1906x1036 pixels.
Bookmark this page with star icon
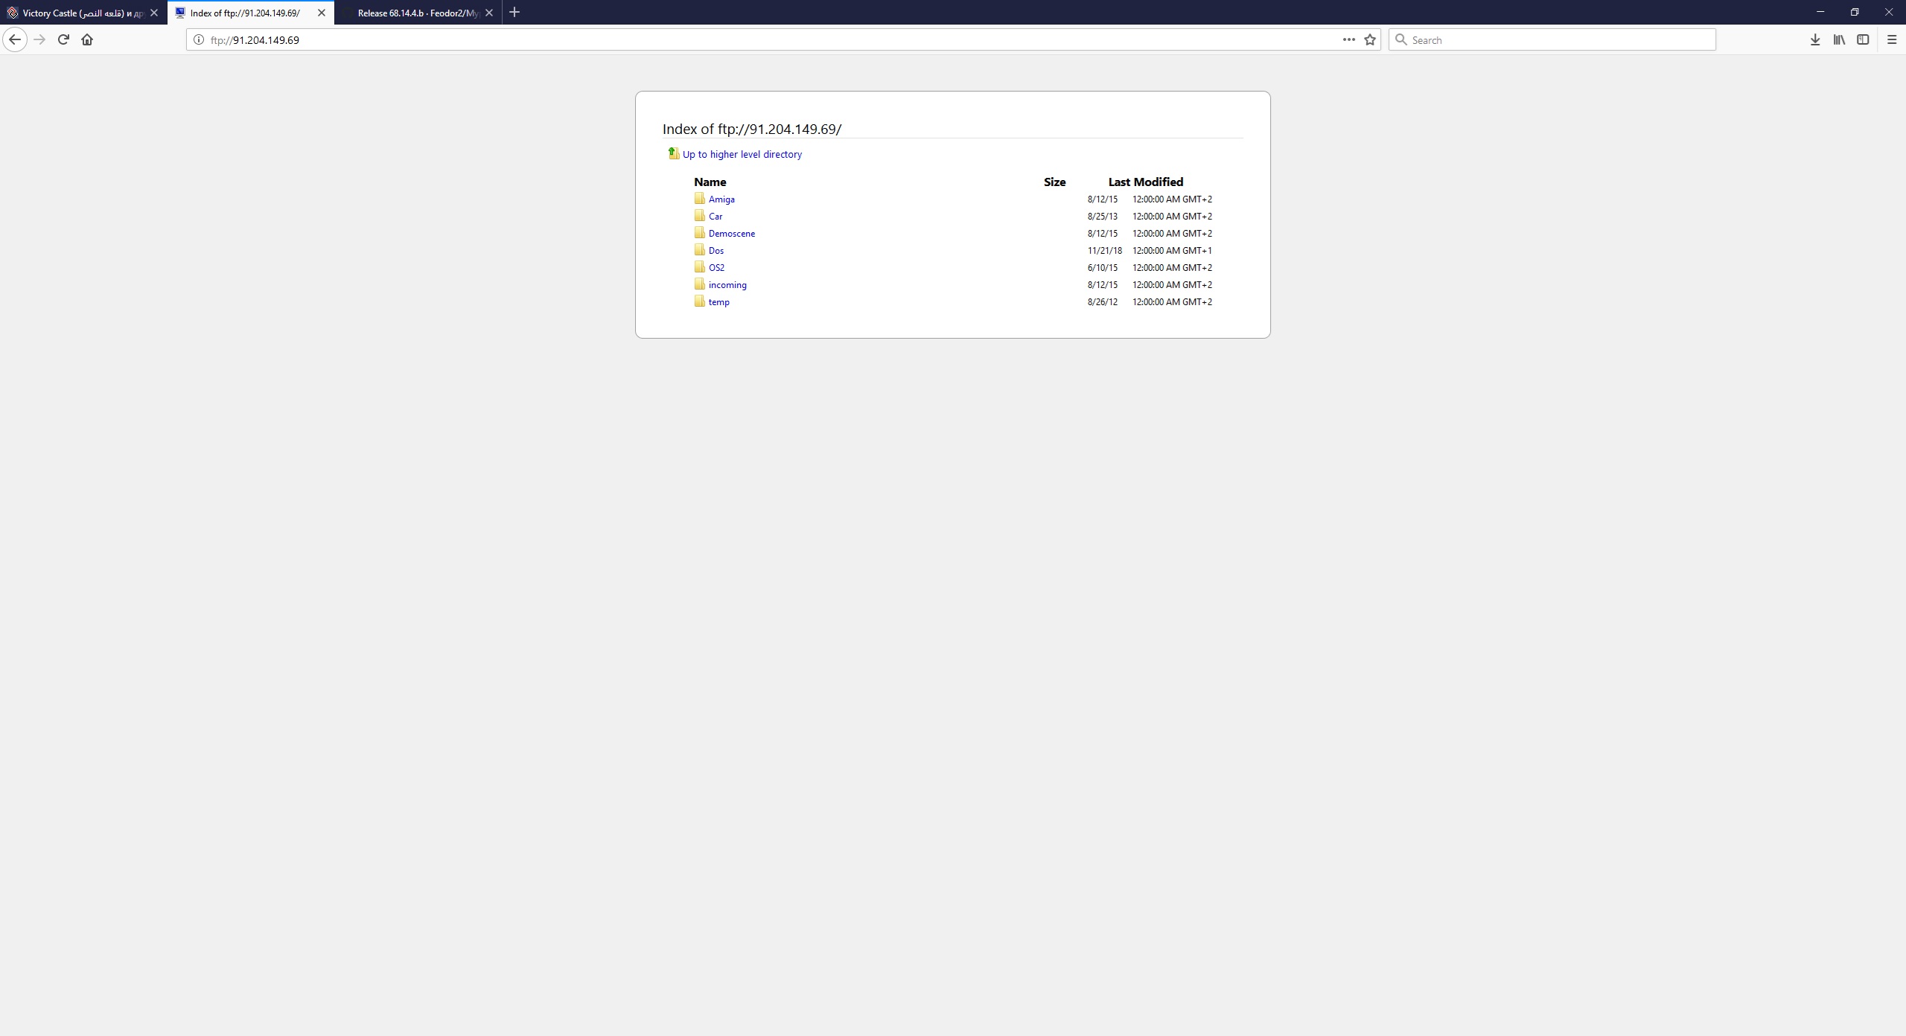[1370, 39]
